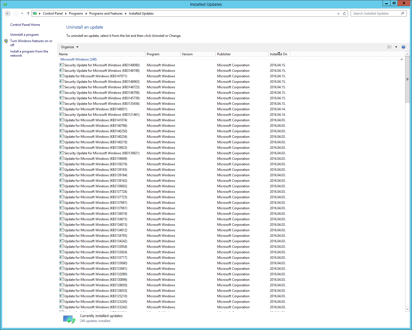Click the vertical scrollbar thumb
This screenshot has width=412, height=330.
(x=407, y=79)
